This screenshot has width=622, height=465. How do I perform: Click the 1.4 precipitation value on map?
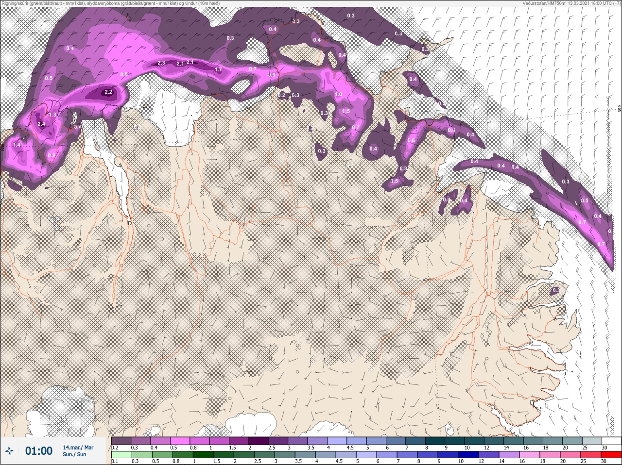(x=17, y=145)
